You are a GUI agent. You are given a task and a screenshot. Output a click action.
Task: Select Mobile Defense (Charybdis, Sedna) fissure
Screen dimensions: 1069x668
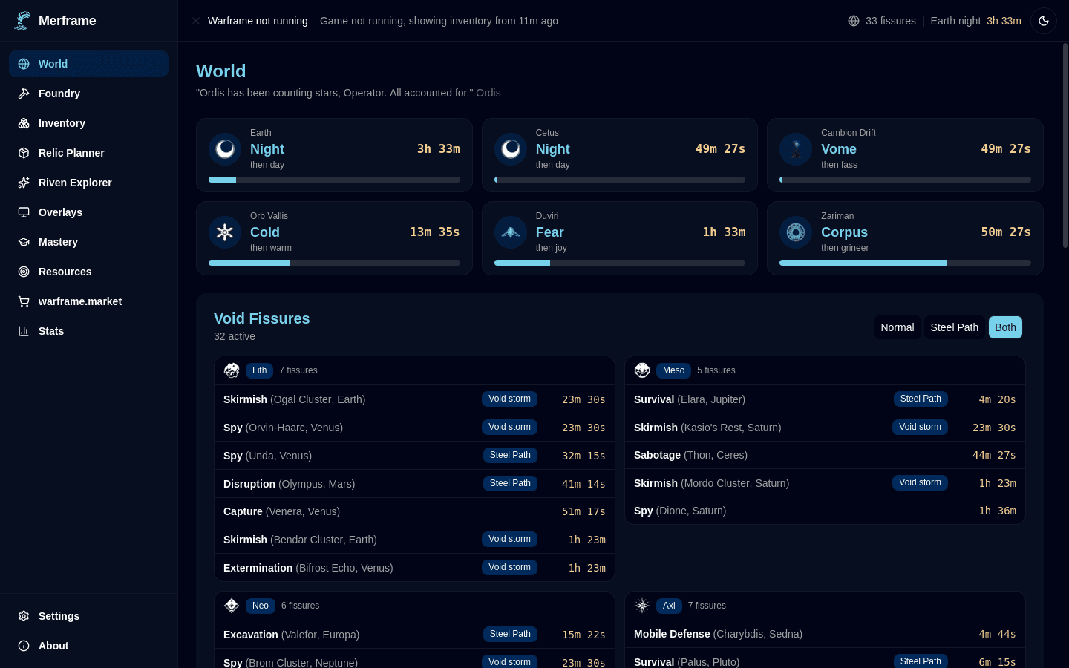coord(825,634)
